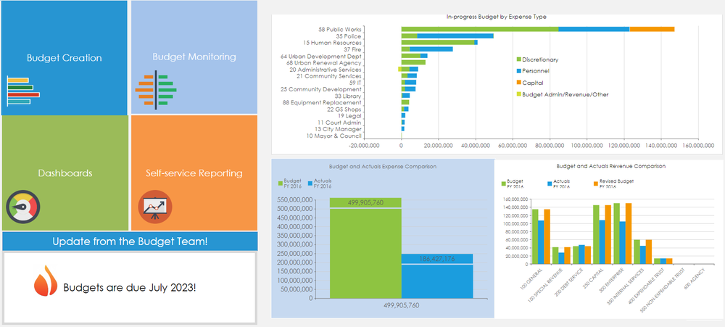Select the 58 Public Works row label

(x=340, y=29)
